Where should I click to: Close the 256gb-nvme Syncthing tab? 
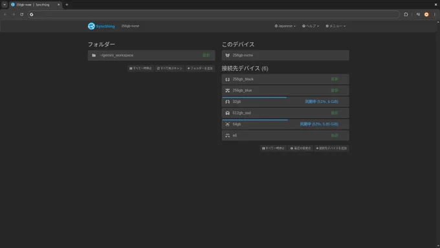pyautogui.click(x=59, y=5)
